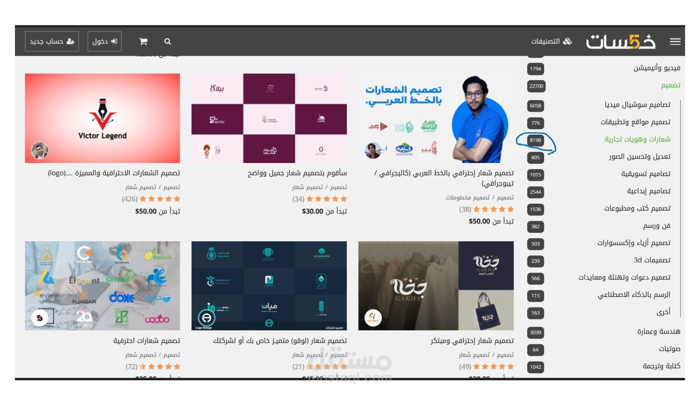The width and height of the screenshot is (700, 393).
Task: Open the فيديو وأنيميشن category
Action: 657,68
